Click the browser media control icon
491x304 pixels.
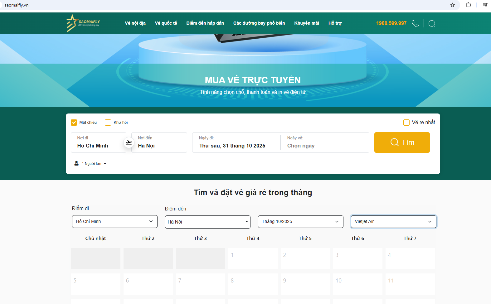(485, 5)
